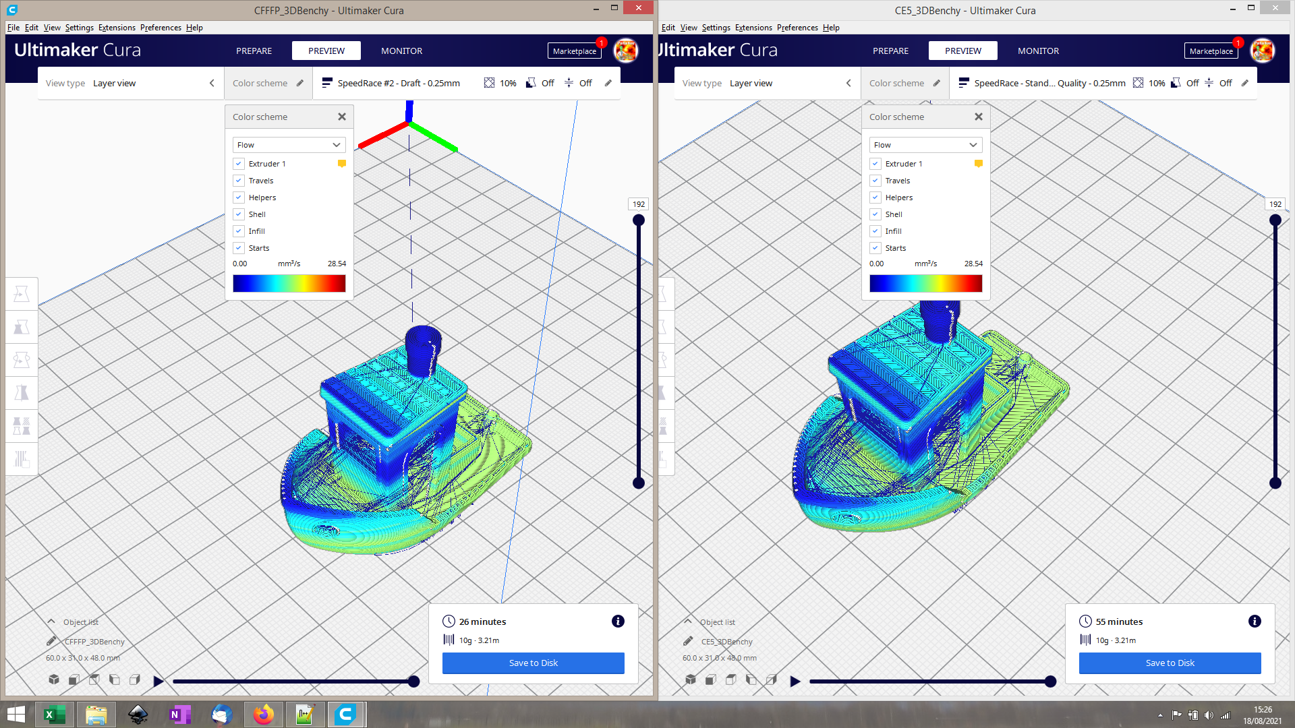
Task: Edit CFFFP_3DBenchy object name pencil
Action: 51,641
